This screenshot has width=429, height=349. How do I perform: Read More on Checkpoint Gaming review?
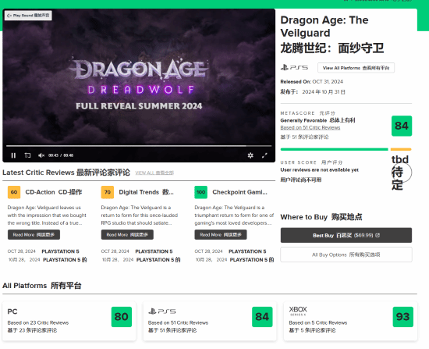pos(221,234)
